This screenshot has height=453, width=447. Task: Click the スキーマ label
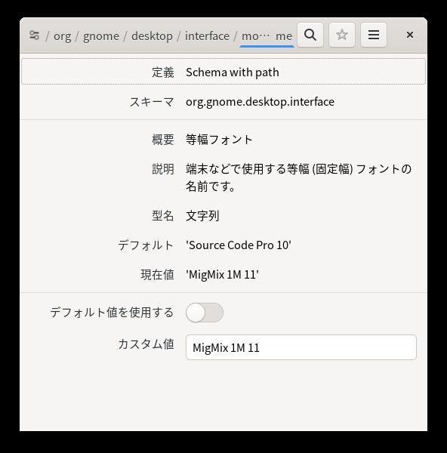pyautogui.click(x=152, y=102)
